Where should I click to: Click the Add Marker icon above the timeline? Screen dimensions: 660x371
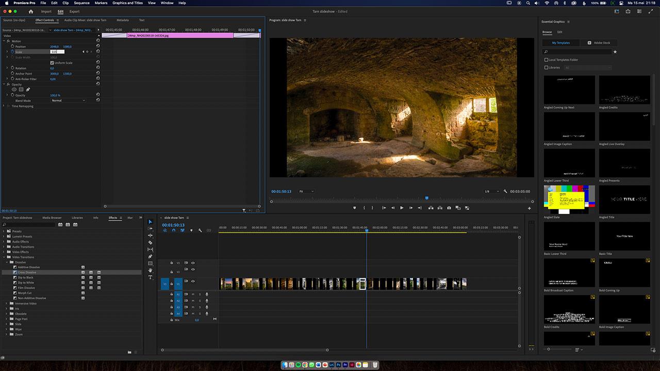pyautogui.click(x=191, y=230)
